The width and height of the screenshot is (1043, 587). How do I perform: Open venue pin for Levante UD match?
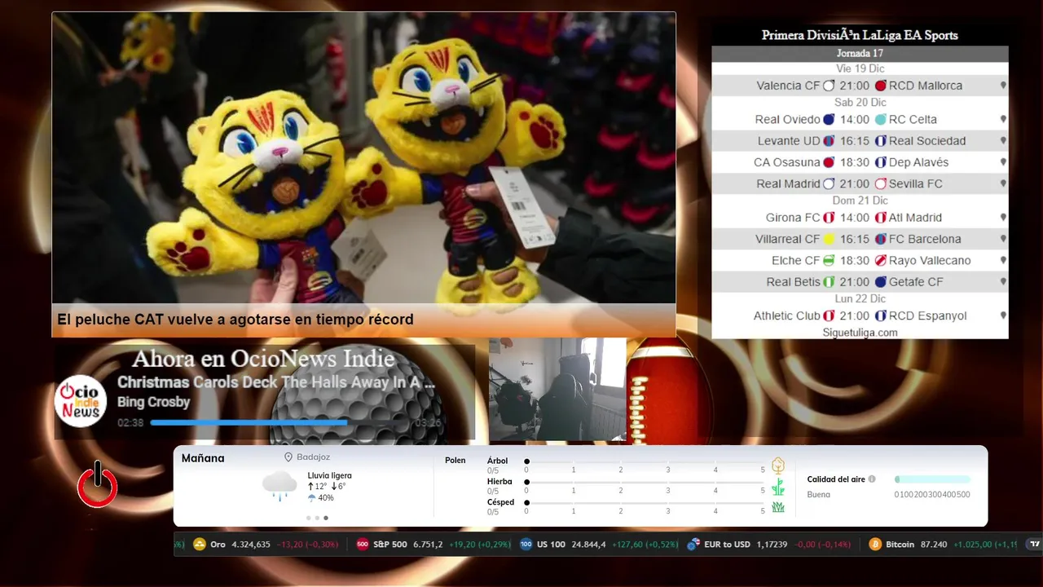[x=1003, y=141]
